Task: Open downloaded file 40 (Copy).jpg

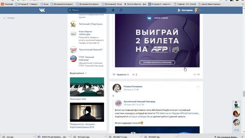Action: [81, 137]
